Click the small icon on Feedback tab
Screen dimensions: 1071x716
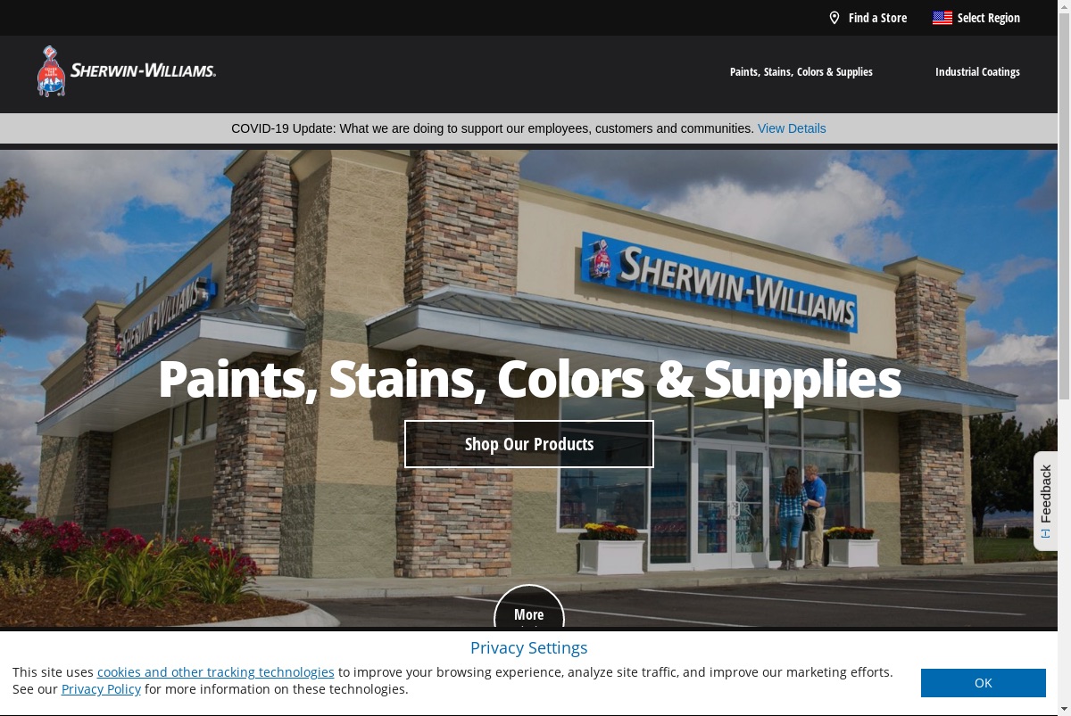(x=1046, y=534)
